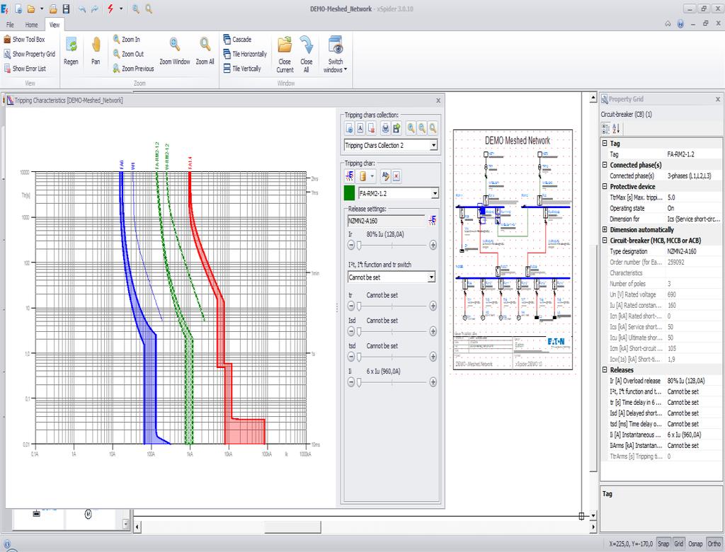The image size is (725, 552).
Task: Cascade the open windows
Action: click(237, 40)
